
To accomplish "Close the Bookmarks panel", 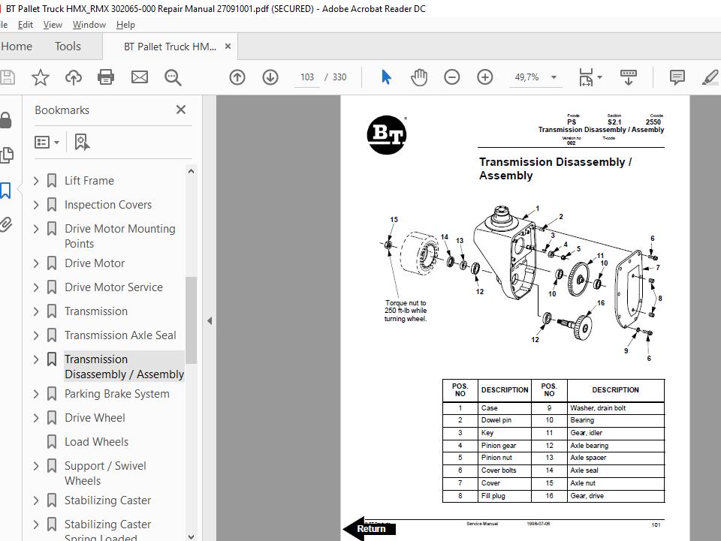I will point(181,110).
